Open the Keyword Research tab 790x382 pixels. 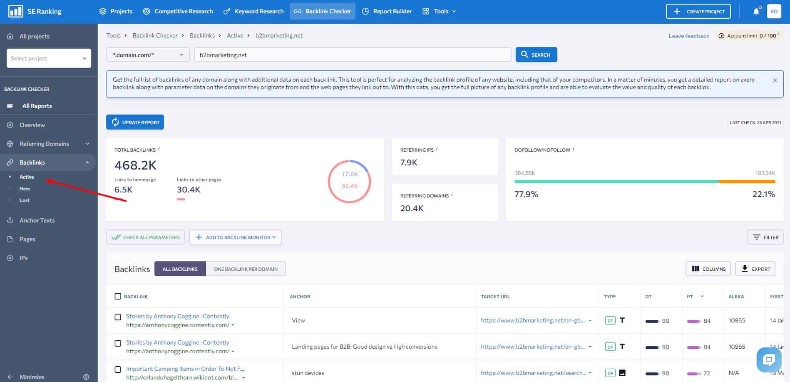253,11
